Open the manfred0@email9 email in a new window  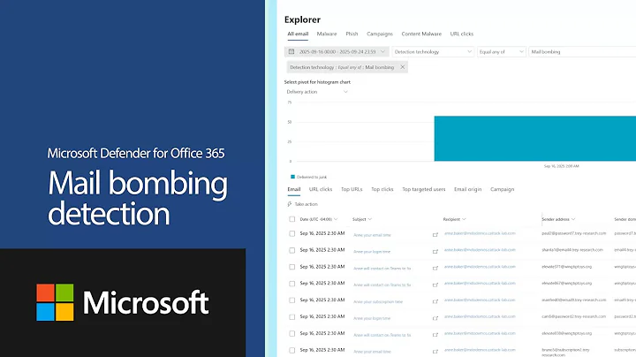(x=435, y=301)
